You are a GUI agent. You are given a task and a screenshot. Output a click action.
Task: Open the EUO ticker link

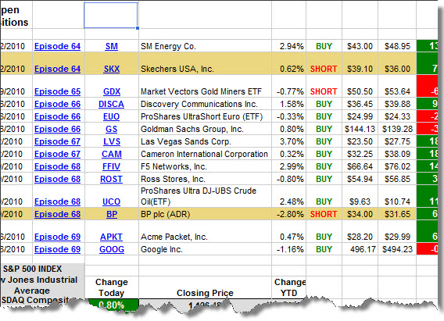111,116
